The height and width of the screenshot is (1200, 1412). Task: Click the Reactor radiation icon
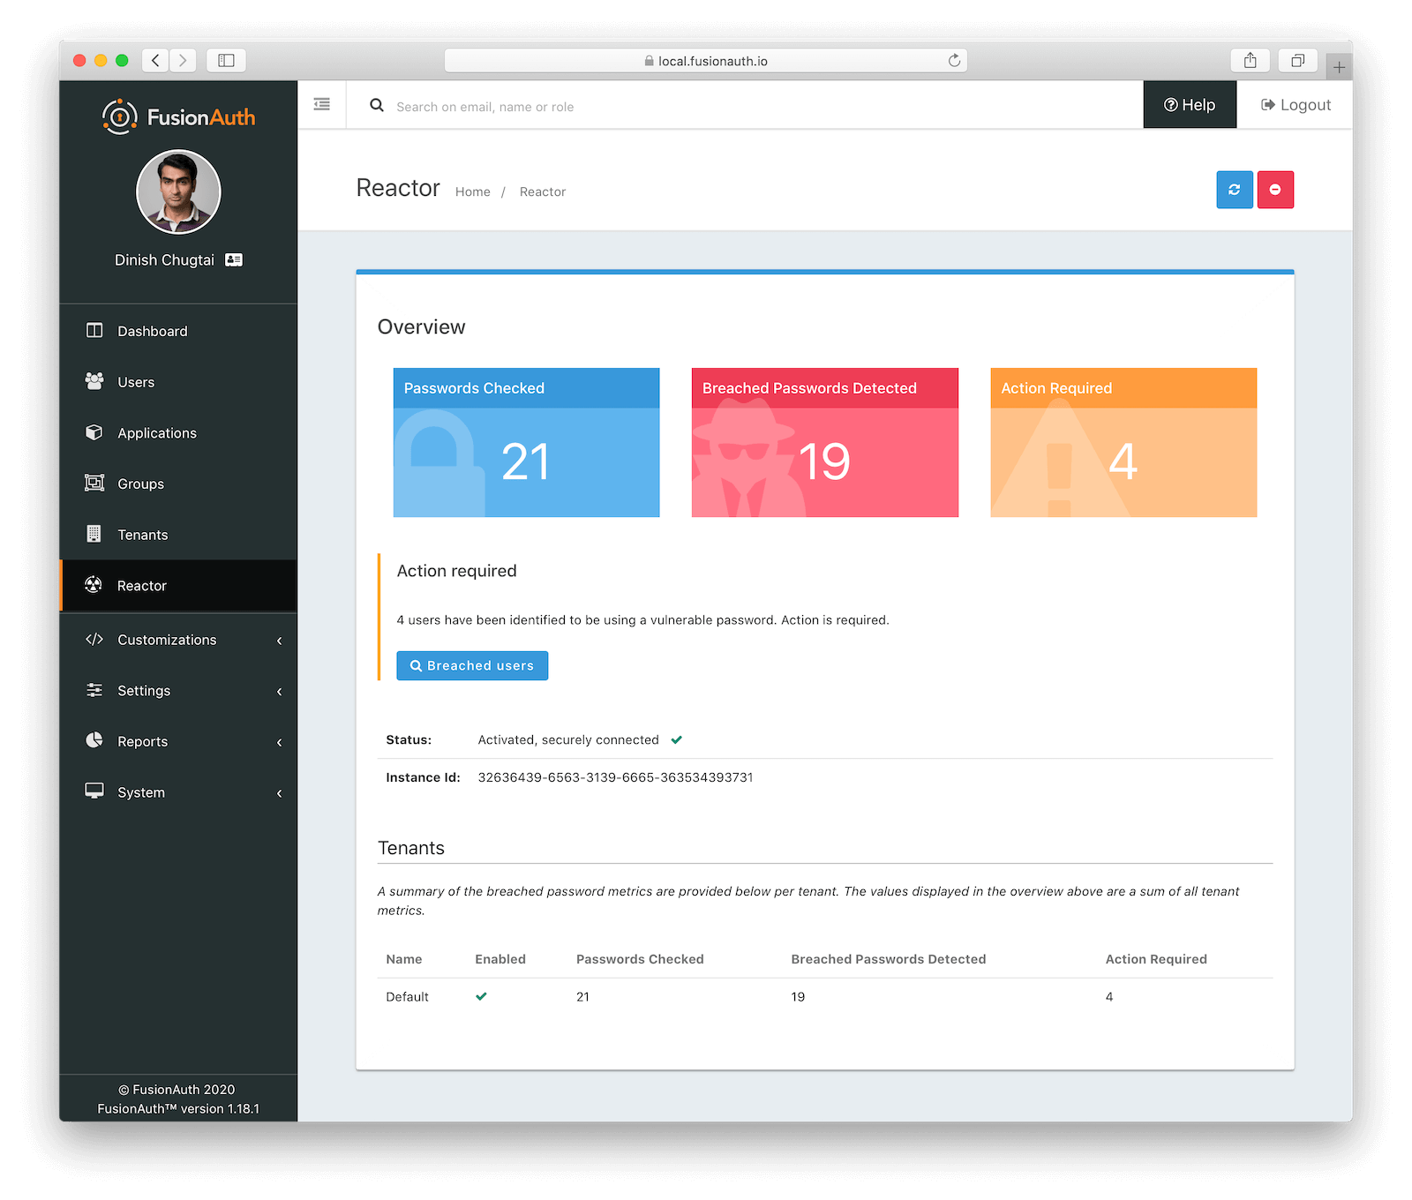[x=94, y=584]
